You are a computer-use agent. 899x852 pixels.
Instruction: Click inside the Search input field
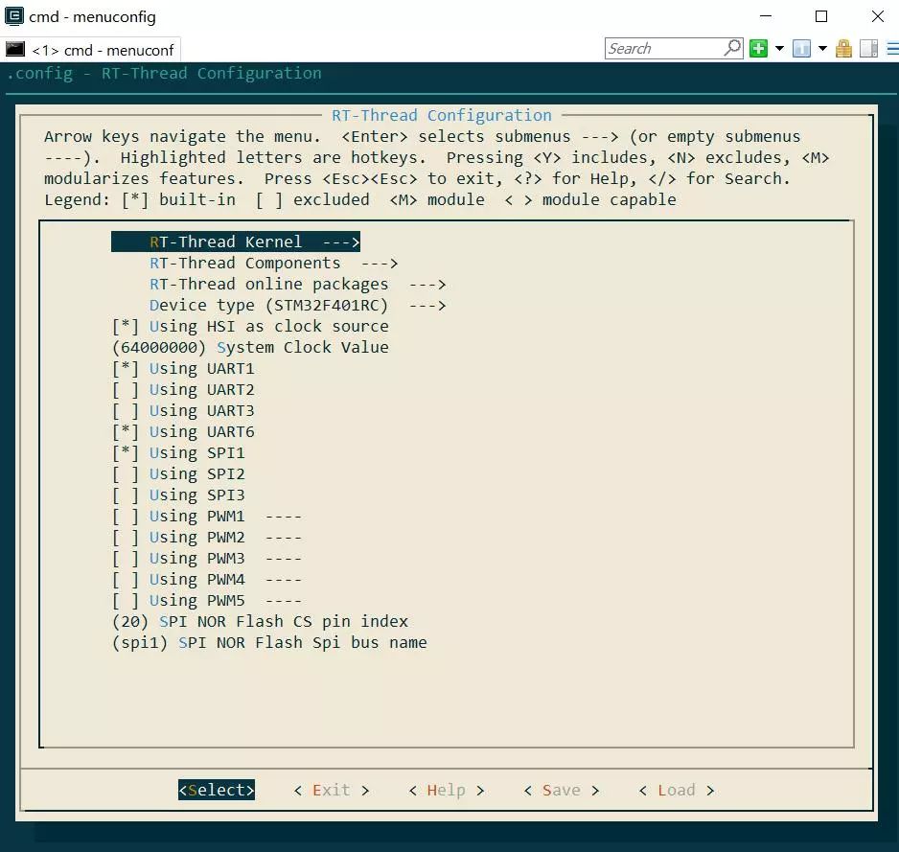click(665, 49)
